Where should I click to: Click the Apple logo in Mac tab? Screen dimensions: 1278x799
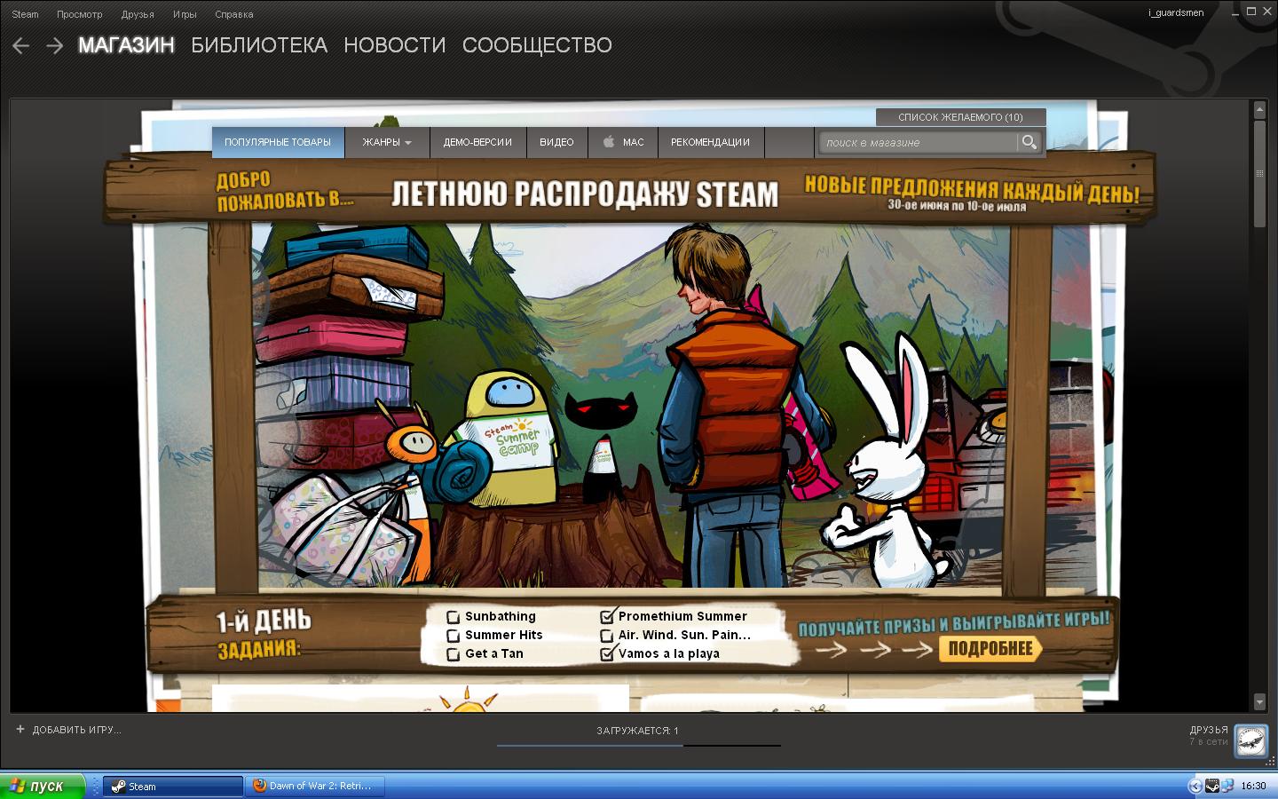(x=609, y=141)
